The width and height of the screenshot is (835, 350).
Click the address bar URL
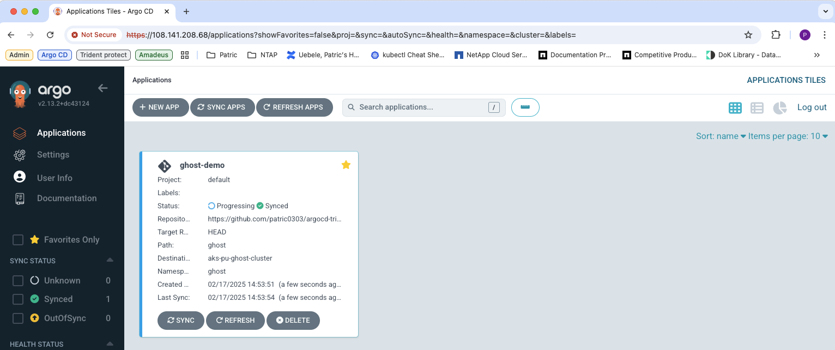[x=352, y=35]
